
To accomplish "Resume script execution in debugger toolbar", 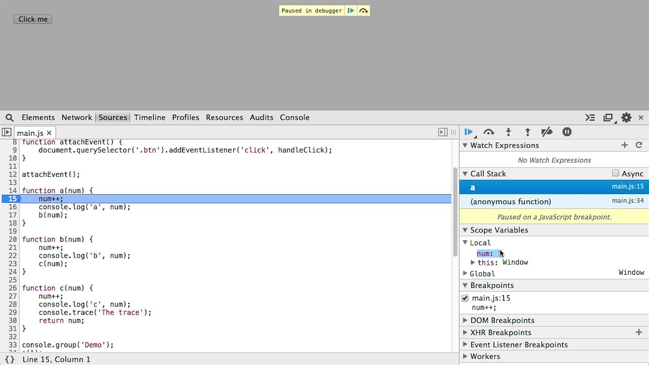I will click(x=468, y=132).
